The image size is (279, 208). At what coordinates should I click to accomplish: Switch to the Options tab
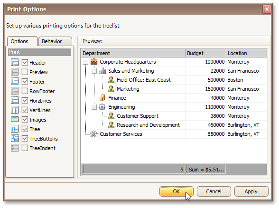(22, 41)
